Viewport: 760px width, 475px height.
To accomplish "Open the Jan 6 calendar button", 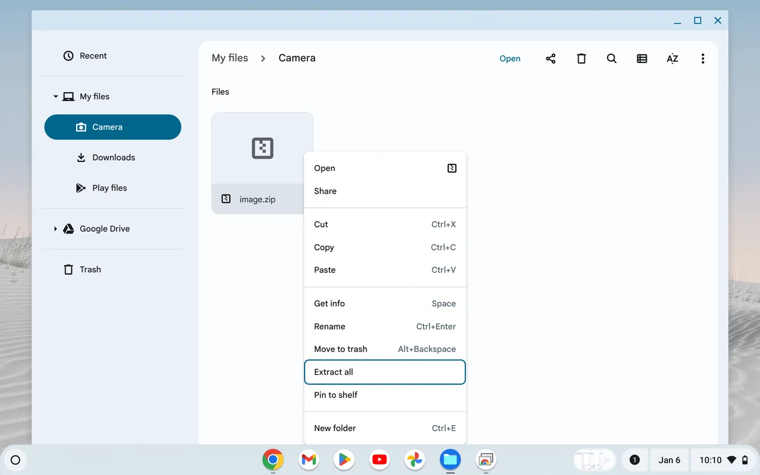I will (x=669, y=460).
